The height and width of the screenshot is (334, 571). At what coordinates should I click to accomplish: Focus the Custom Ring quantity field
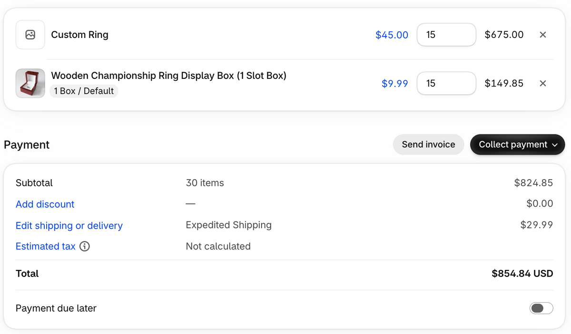pos(446,35)
